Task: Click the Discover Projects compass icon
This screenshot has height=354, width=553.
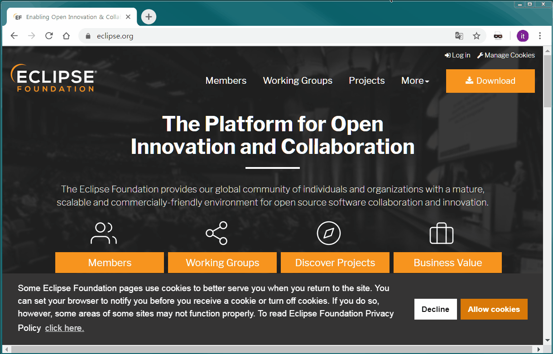Action: [329, 233]
